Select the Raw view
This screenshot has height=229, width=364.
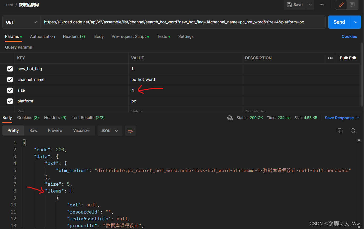tap(33, 131)
